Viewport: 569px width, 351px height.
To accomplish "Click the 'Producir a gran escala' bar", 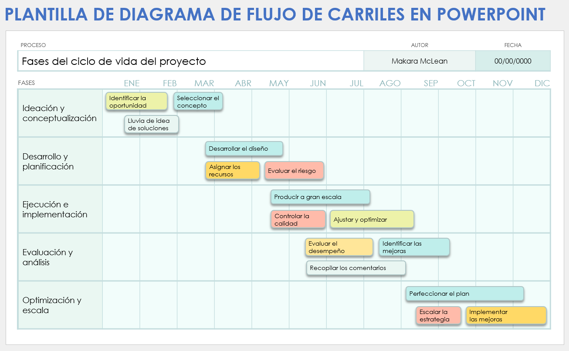I will (320, 197).
